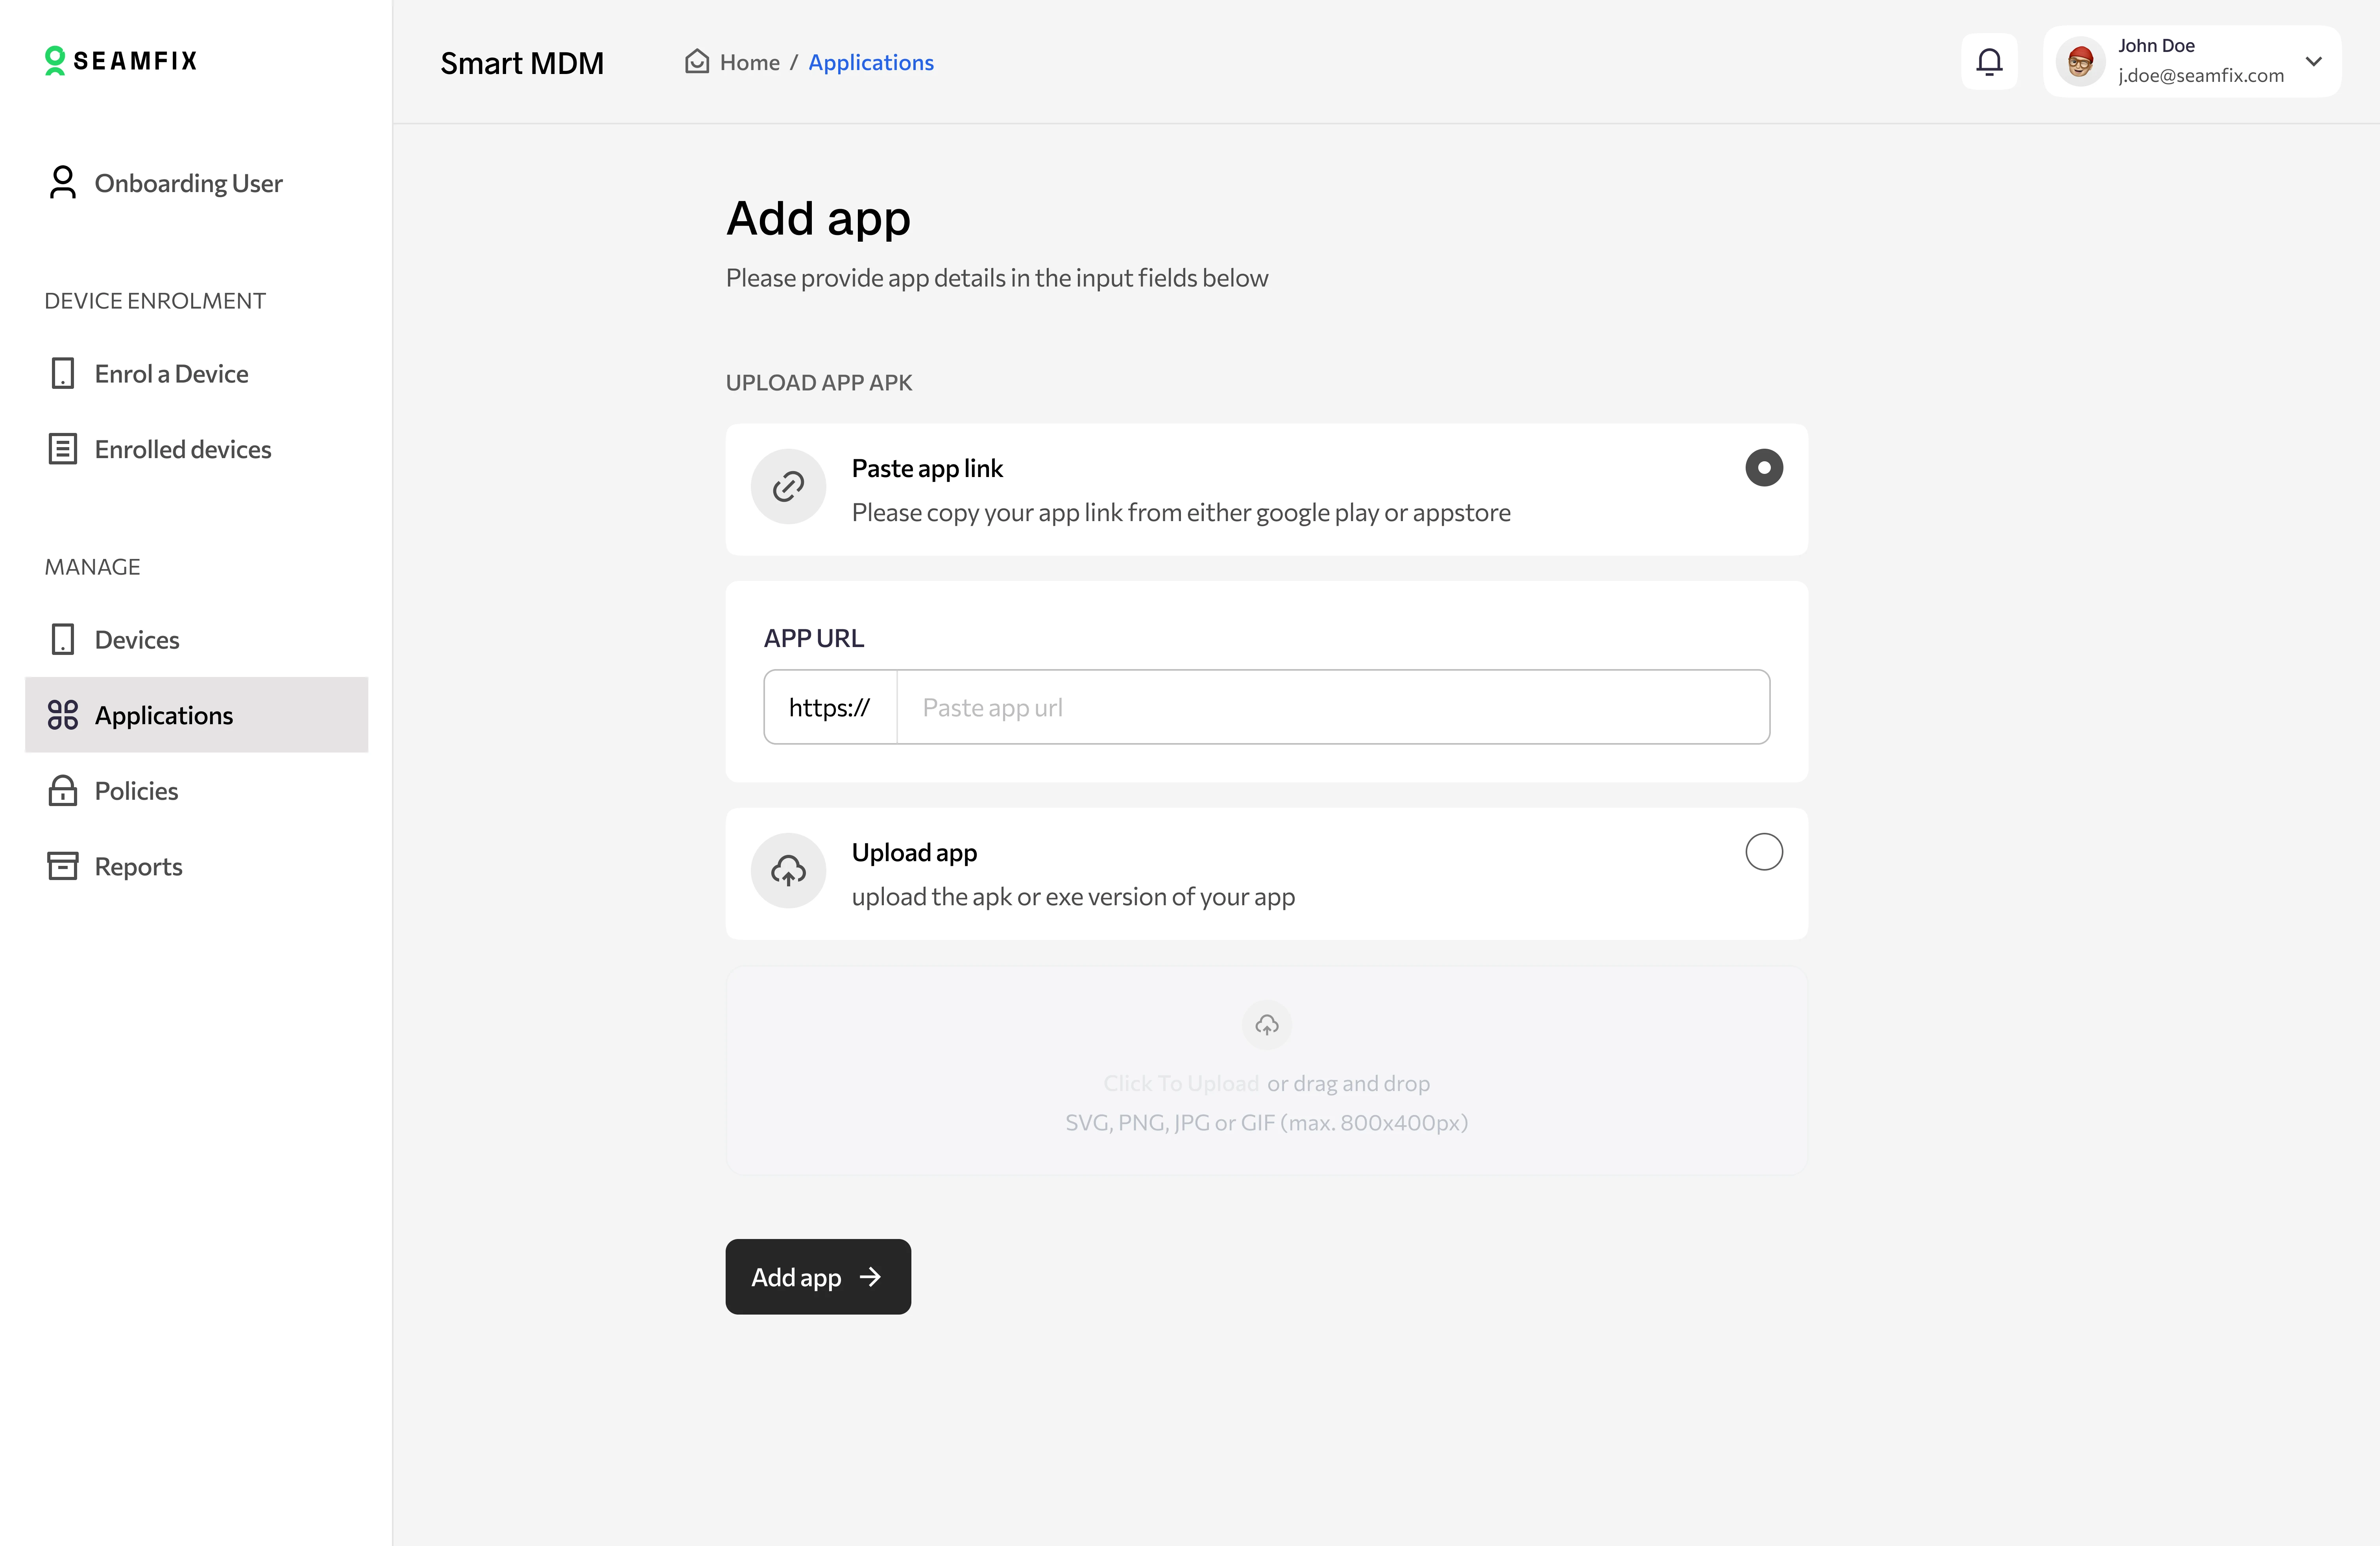Click the home icon in breadcrumb
The width and height of the screenshot is (2380, 1546).
(x=696, y=62)
